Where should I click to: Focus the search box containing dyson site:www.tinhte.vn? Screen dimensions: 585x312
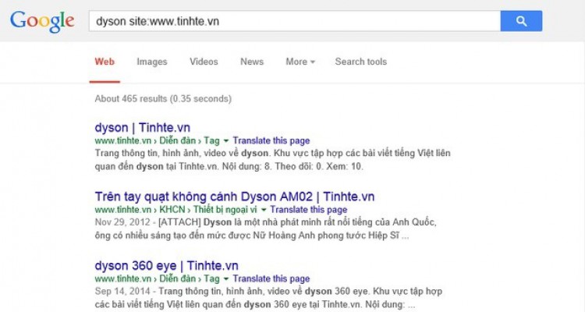tap(295, 21)
